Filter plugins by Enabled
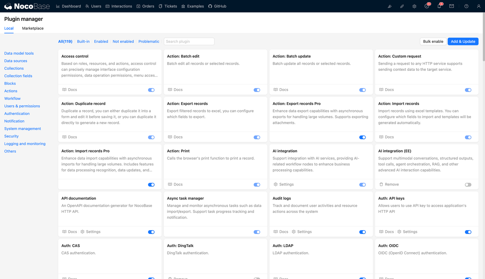 click(101, 42)
